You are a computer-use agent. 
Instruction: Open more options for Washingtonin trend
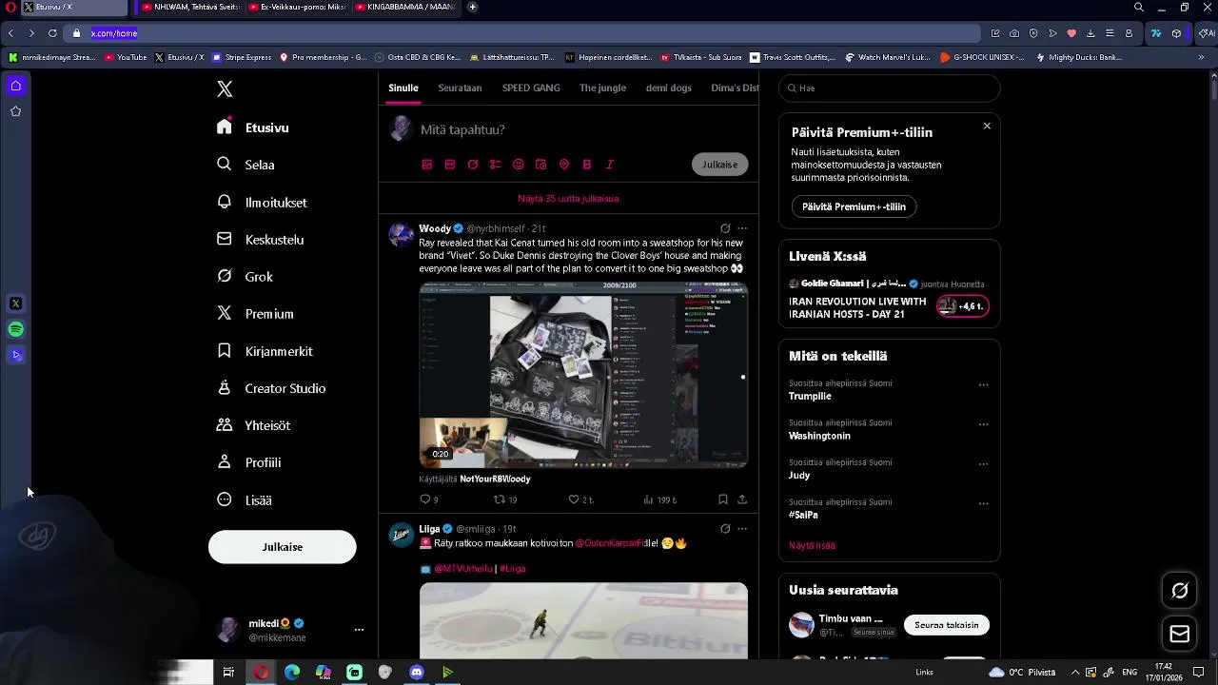[x=984, y=424]
